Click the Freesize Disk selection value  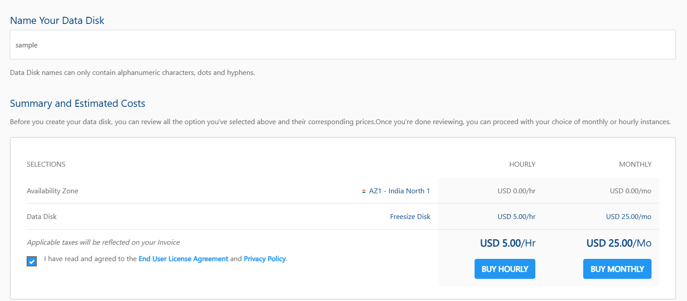pyautogui.click(x=410, y=217)
